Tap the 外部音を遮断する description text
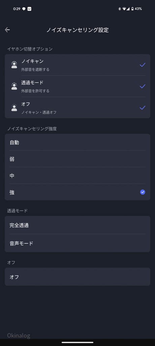This screenshot has height=346, width=155. [x=35, y=70]
